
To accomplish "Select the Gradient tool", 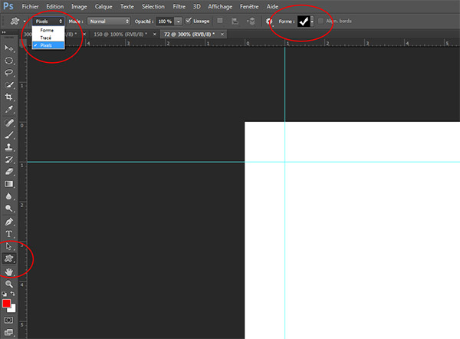I will (8, 184).
